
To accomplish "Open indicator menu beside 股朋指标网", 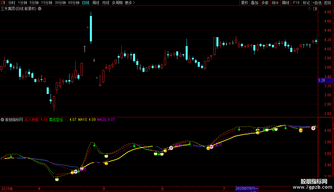I will [x=2, y=120].
